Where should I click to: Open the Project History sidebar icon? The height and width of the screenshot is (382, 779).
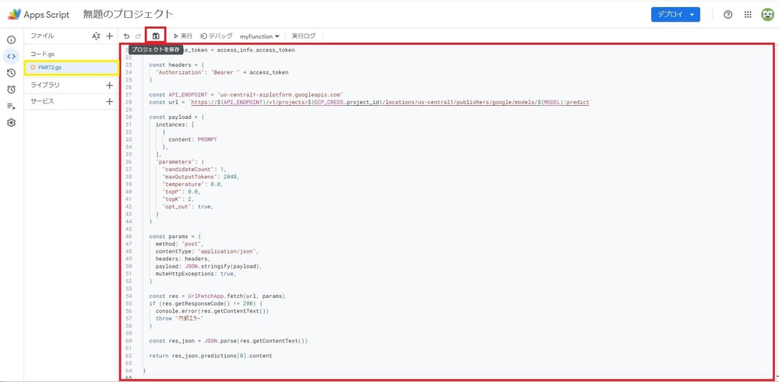12,73
